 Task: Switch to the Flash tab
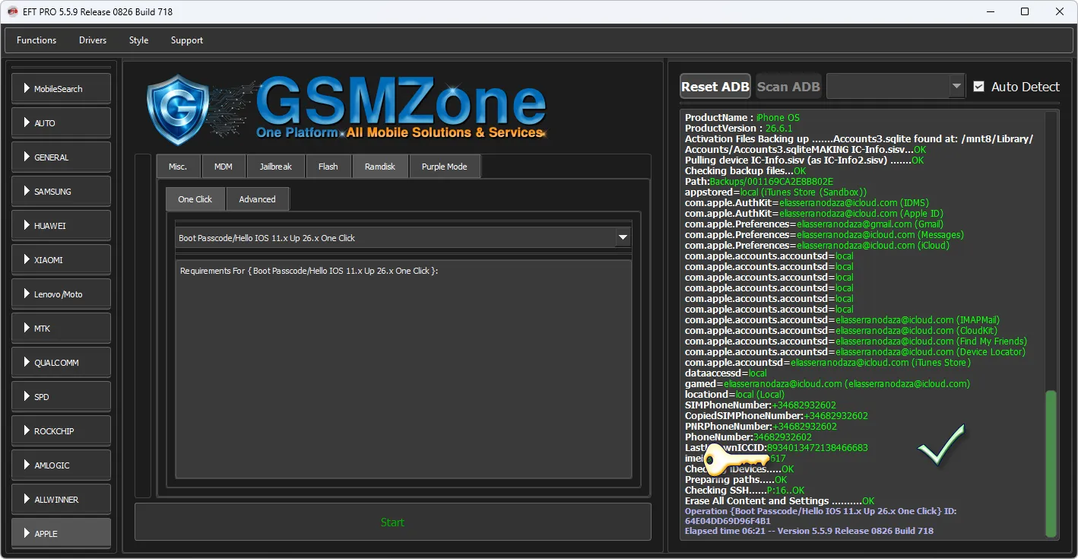coord(328,167)
